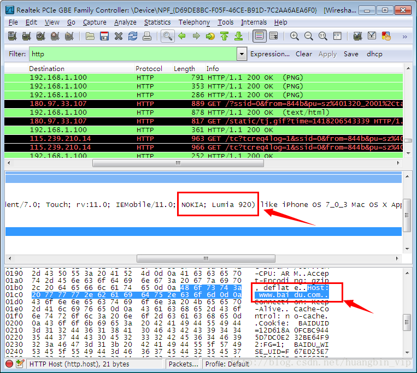Select the 963 GET /tc?tcreq4log row
Screen dimensions: 417x373
tap(204, 139)
